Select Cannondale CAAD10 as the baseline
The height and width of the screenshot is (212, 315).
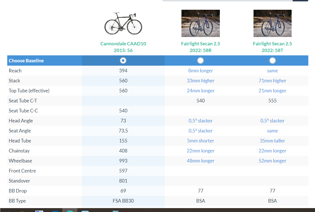tap(123, 61)
